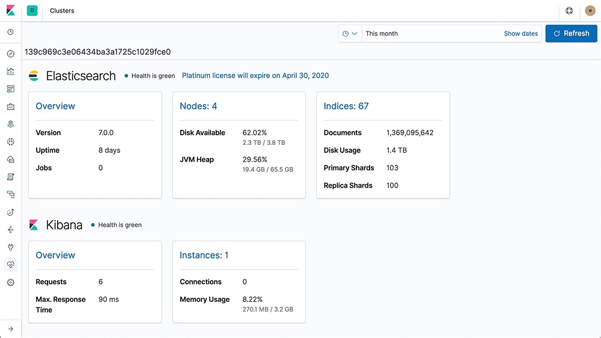Viewport: 601px width, 338px height.
Task: Click the Clusters breadcrumb
Action: pos(62,11)
